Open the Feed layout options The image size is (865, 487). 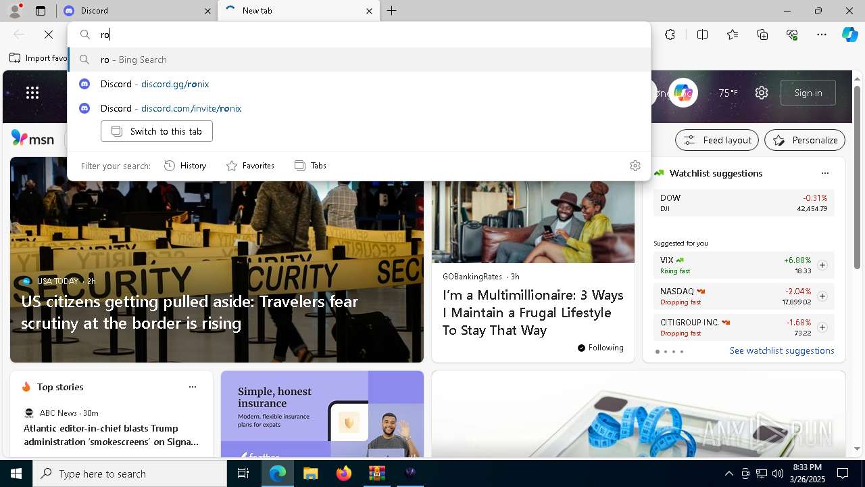[x=718, y=140]
